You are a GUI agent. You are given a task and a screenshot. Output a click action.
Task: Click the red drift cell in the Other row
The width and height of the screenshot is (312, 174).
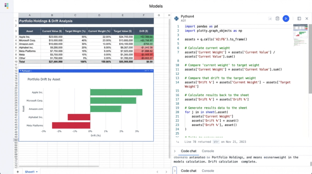click(144, 58)
